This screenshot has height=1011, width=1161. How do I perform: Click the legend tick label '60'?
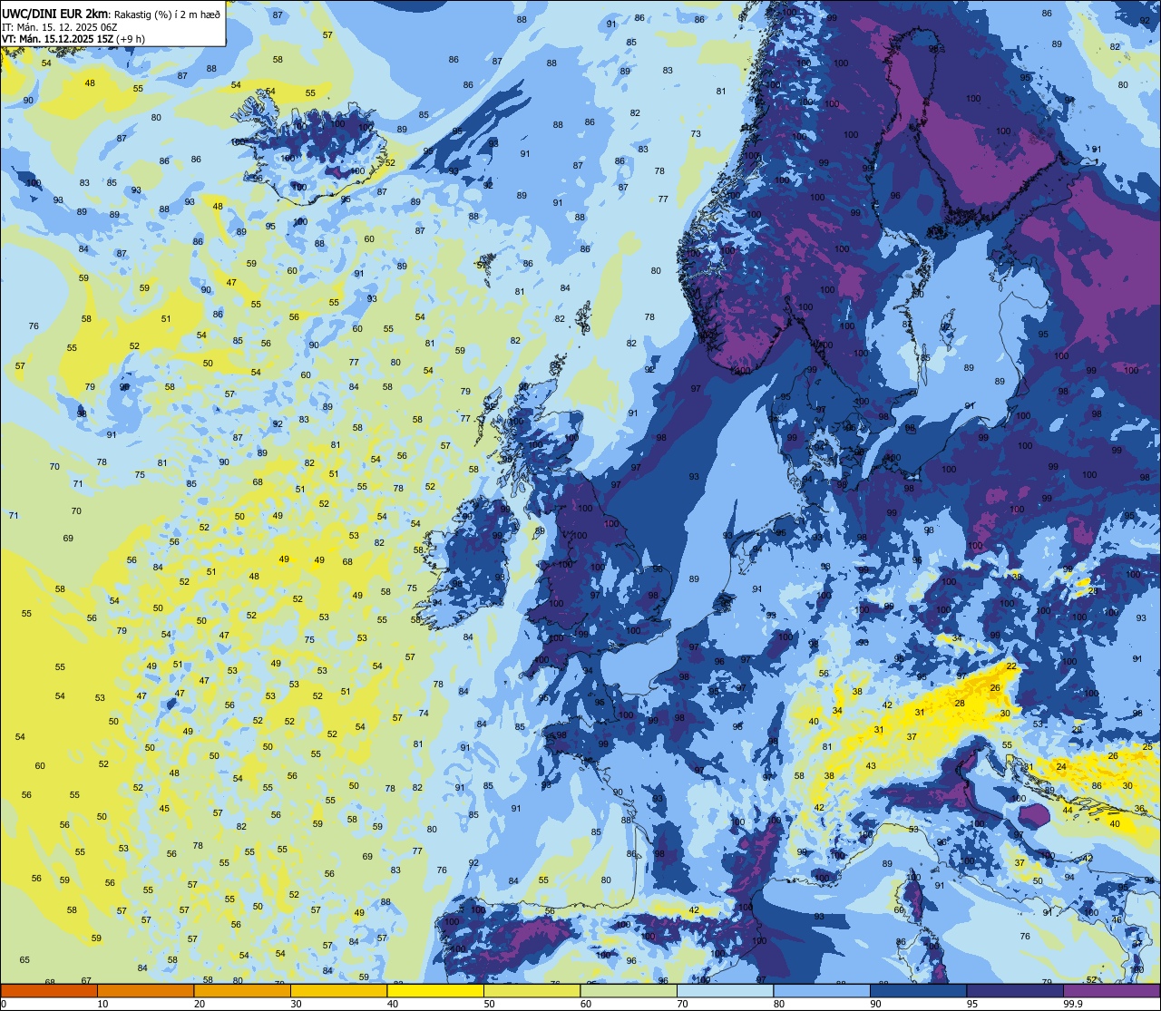(586, 1004)
